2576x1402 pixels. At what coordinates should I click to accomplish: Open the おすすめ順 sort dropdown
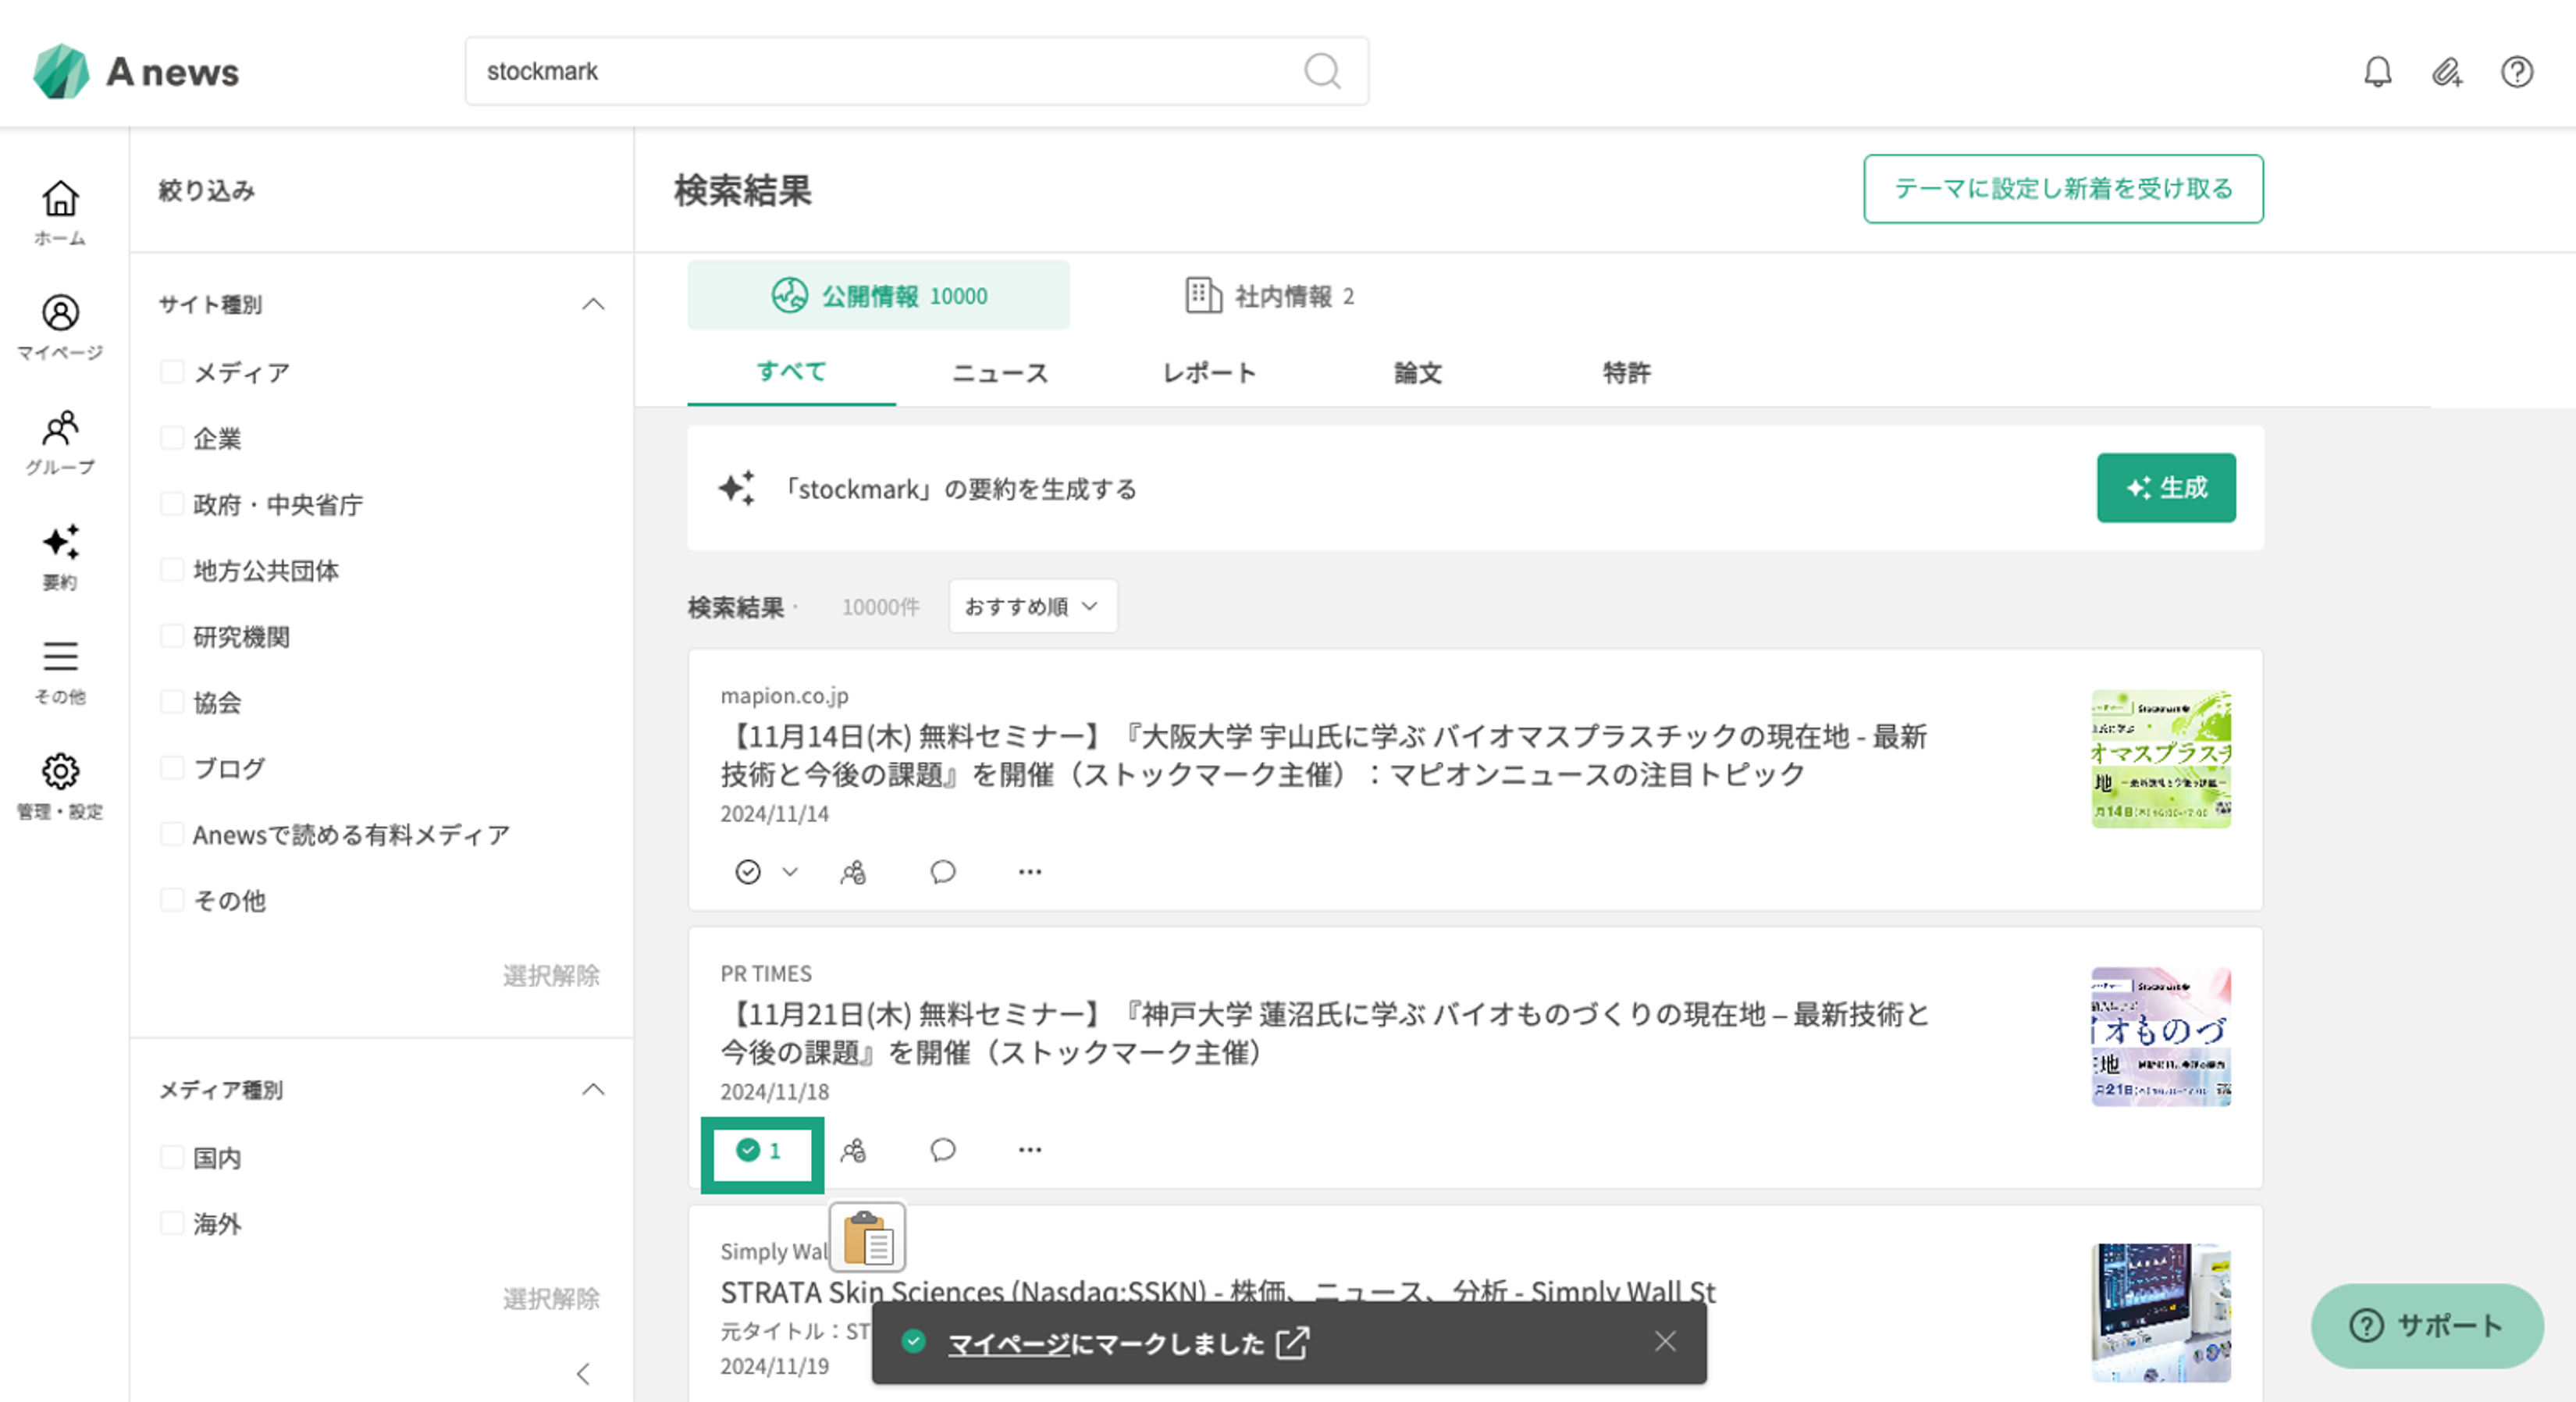[x=1032, y=606]
